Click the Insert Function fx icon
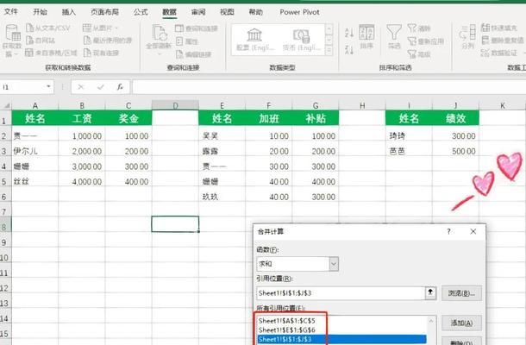This screenshot has height=345, width=526. [x=120, y=87]
